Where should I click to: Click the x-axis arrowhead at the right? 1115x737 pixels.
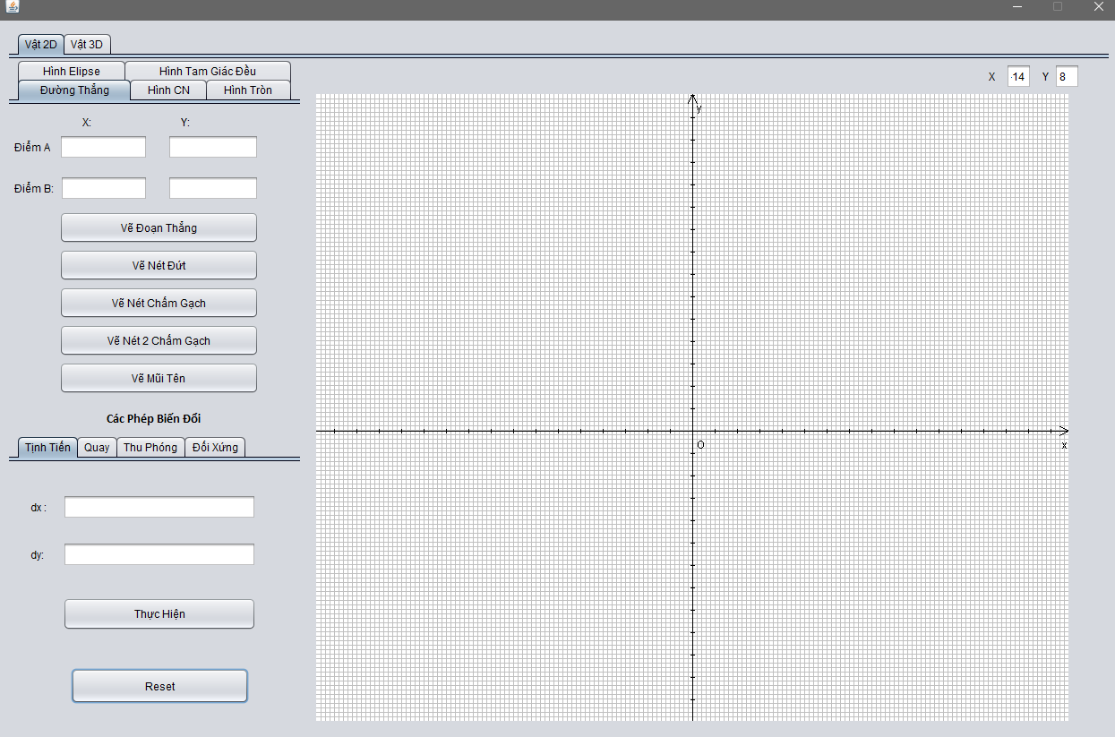[x=1062, y=431]
